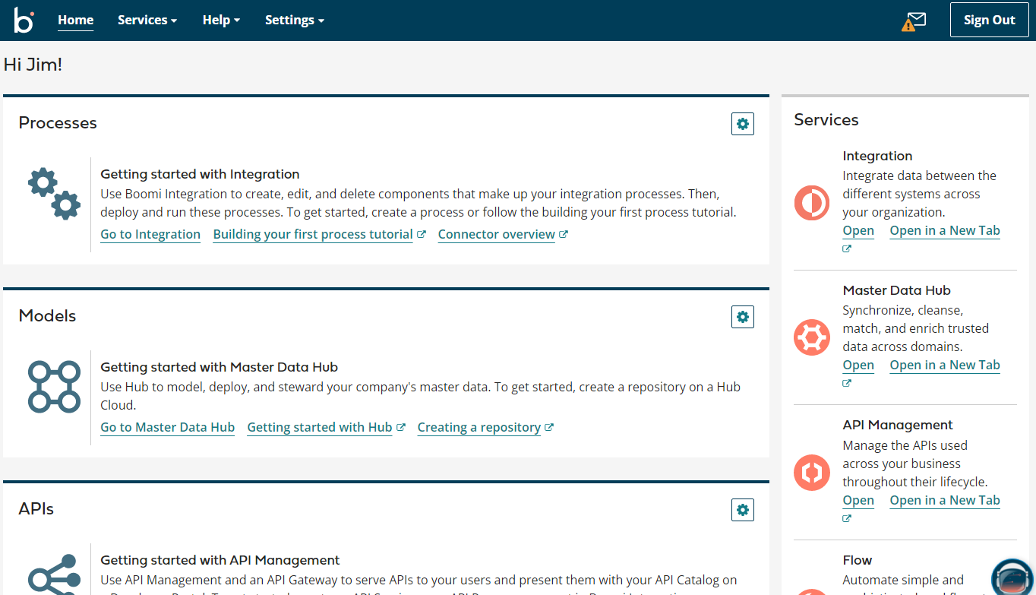Open Building your first process tutorial link

(x=313, y=235)
